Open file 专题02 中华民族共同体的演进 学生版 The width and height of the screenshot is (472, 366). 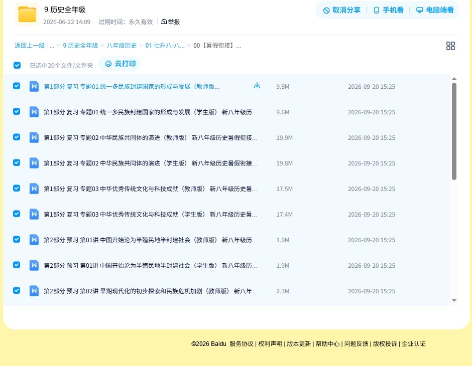[x=150, y=163]
